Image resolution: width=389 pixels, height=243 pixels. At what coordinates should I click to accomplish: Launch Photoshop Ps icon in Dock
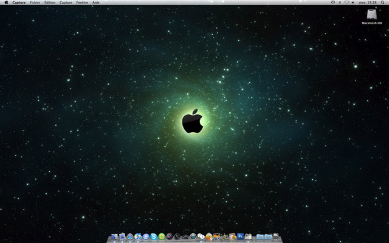(x=241, y=236)
